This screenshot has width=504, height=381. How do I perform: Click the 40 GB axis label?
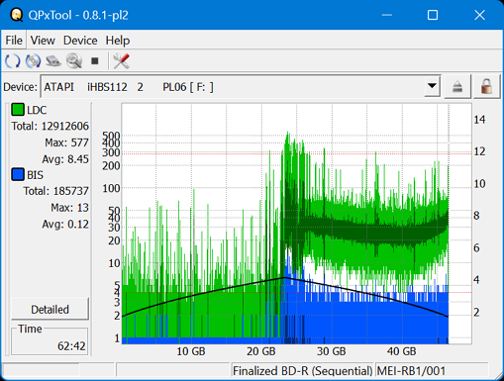[x=401, y=351]
